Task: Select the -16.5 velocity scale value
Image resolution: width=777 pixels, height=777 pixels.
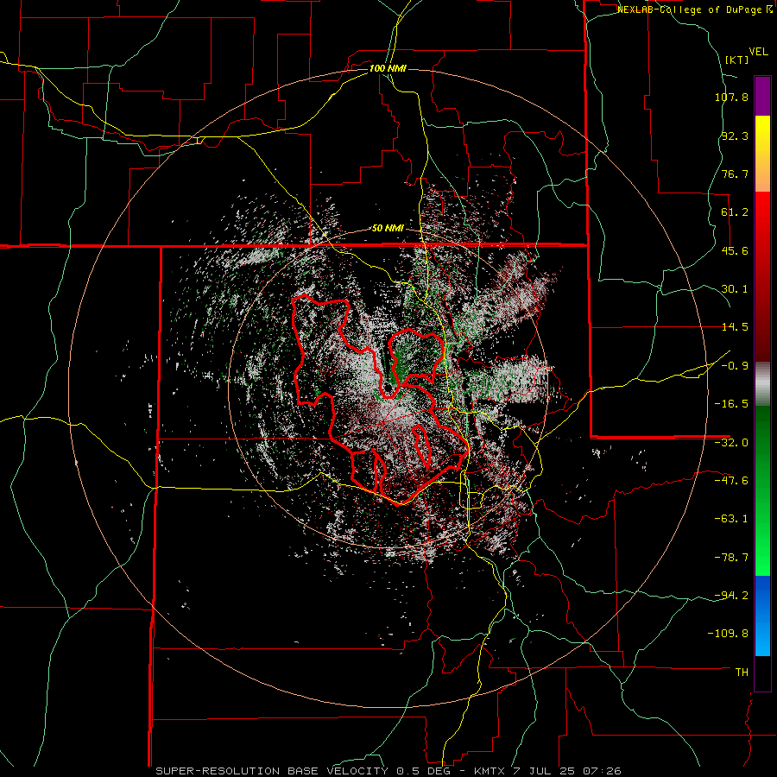Action: point(731,404)
